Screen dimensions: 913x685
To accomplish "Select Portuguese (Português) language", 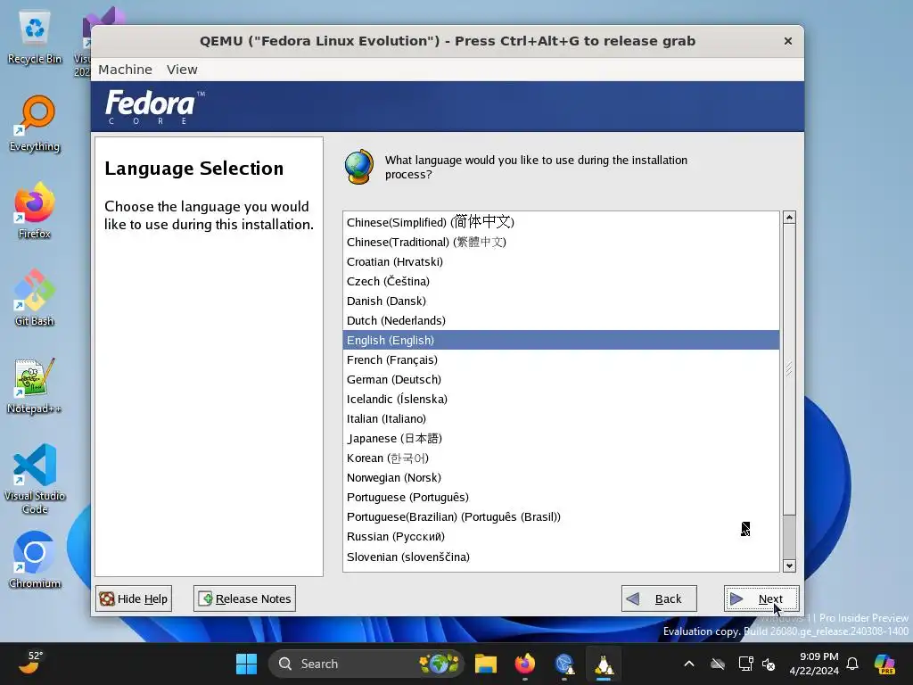I will tap(561, 498).
